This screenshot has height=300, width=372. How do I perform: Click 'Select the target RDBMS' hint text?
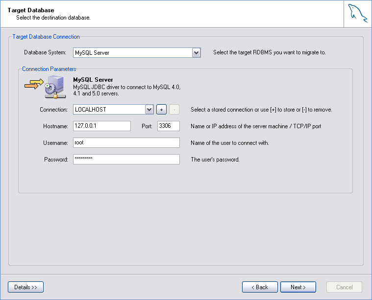270,52
